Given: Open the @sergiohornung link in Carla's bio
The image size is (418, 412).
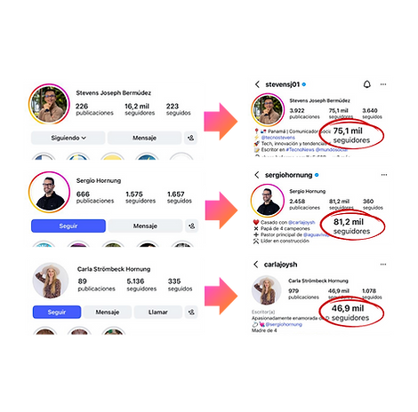Looking at the screenshot, I should tap(284, 324).
